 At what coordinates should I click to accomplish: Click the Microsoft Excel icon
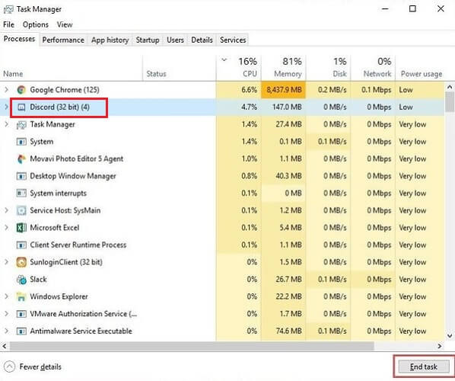point(21,228)
